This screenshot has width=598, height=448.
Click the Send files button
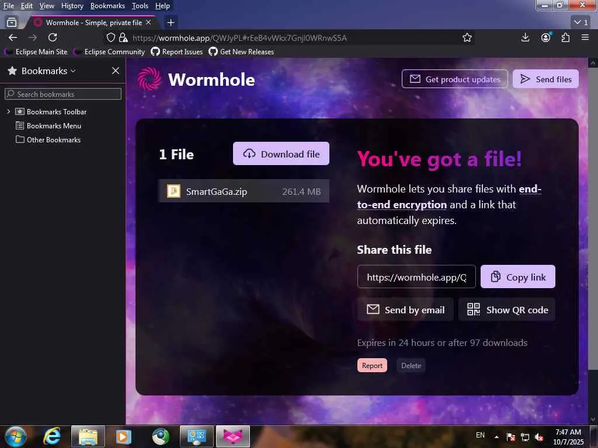(x=545, y=79)
